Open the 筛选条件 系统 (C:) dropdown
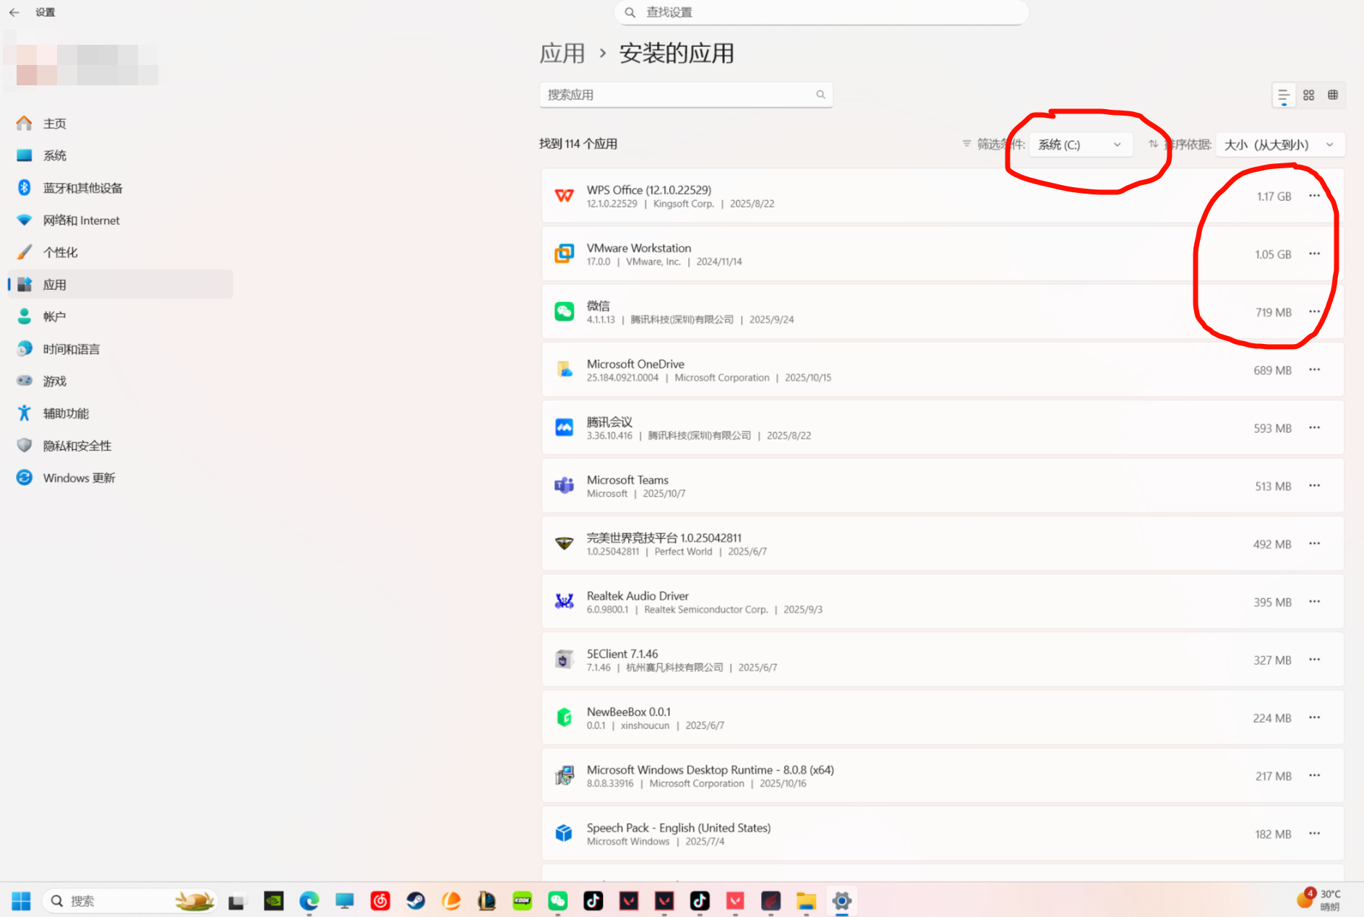This screenshot has height=917, width=1364. (1080, 145)
